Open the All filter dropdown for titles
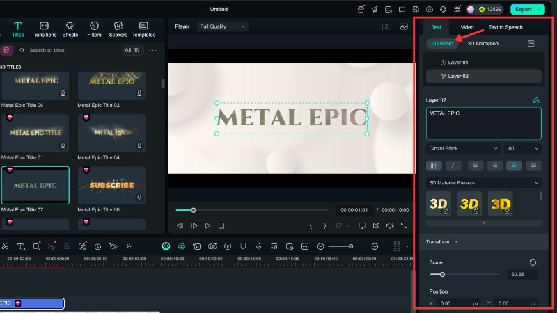This screenshot has width=557, height=313. pos(132,50)
